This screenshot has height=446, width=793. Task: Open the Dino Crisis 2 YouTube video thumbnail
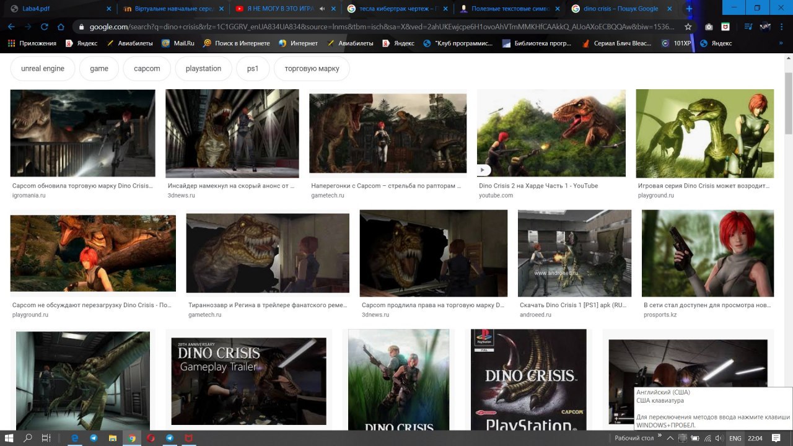551,133
